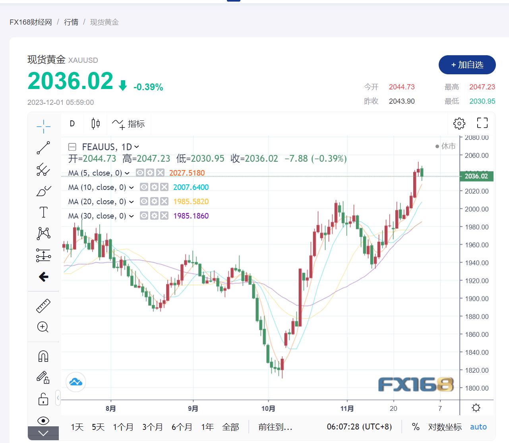This screenshot has width=509, height=443.
Task: Switch to the 3个月 time range
Action: pyautogui.click(x=153, y=427)
